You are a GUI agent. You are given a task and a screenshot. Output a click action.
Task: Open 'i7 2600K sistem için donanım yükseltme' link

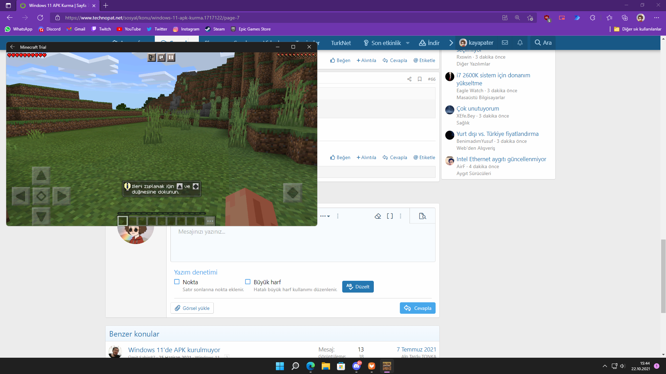493,79
